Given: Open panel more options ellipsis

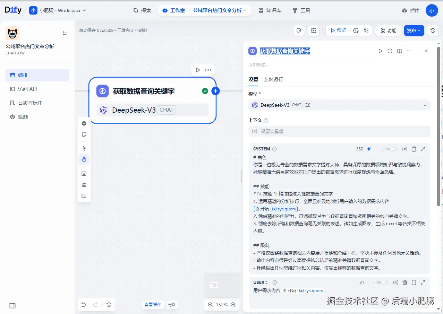Looking at the screenshot, I should click(409, 51).
